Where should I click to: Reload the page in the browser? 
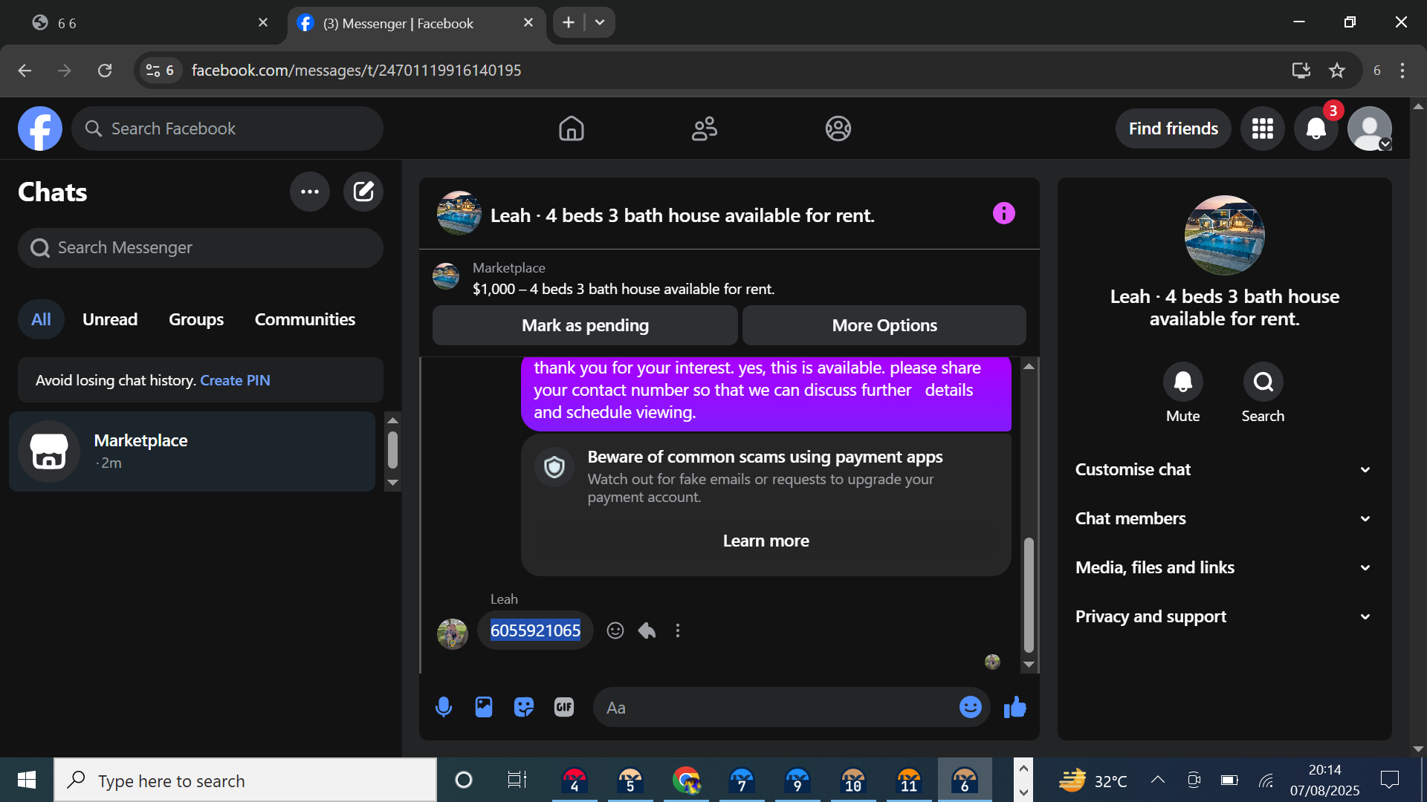point(105,71)
